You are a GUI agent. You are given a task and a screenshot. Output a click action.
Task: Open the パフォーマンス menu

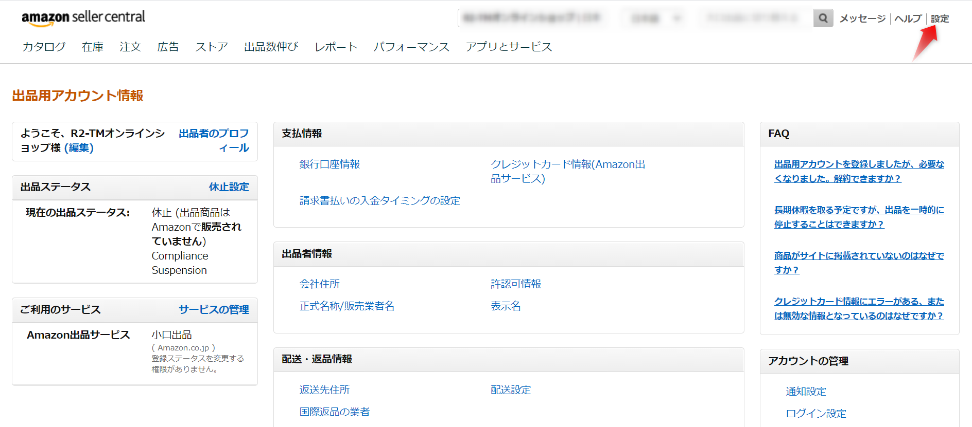click(x=411, y=47)
